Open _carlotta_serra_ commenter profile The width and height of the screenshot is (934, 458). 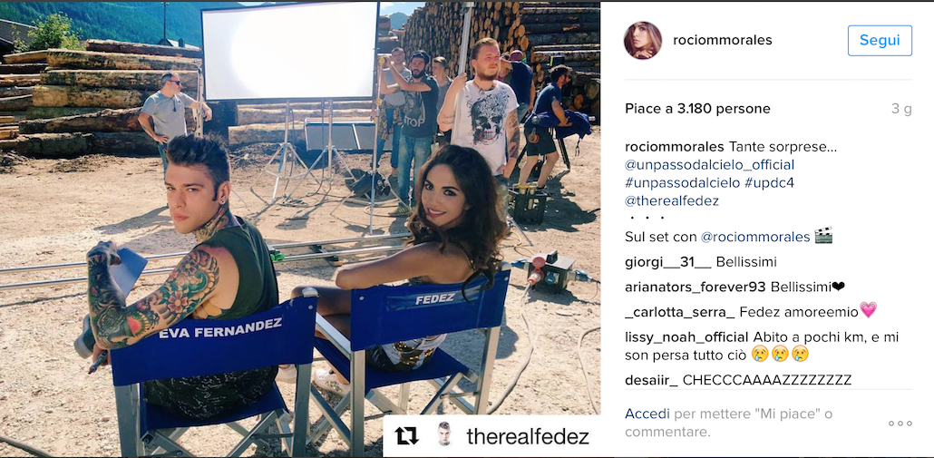pyautogui.click(x=680, y=311)
